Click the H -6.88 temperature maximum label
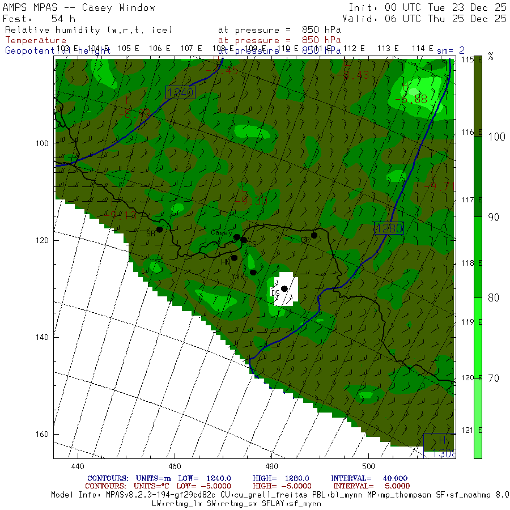510x510 pixels. click(x=411, y=93)
